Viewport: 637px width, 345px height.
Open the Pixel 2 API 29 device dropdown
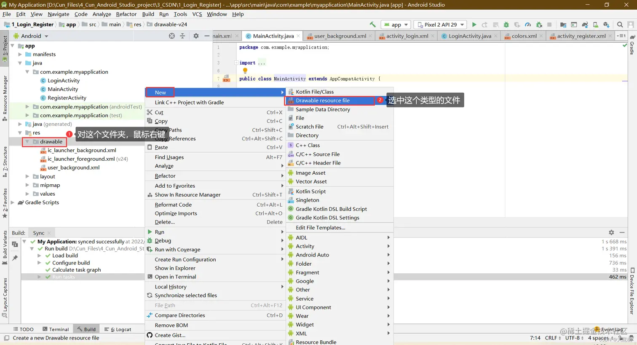(441, 24)
